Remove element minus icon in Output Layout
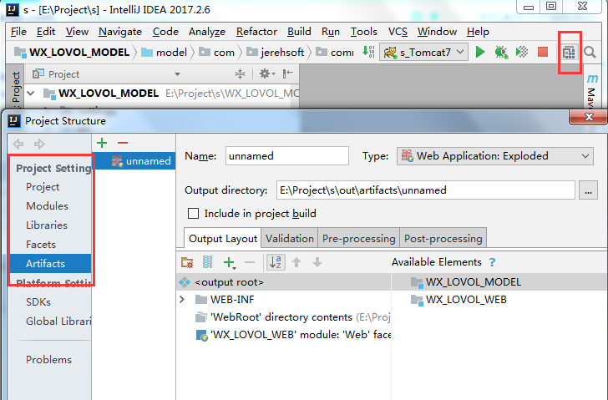Screen dimensions: 608x400 tap(250, 262)
